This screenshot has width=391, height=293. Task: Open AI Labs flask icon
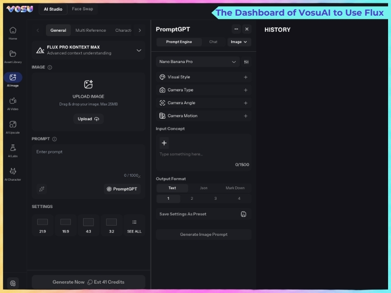[13, 148]
